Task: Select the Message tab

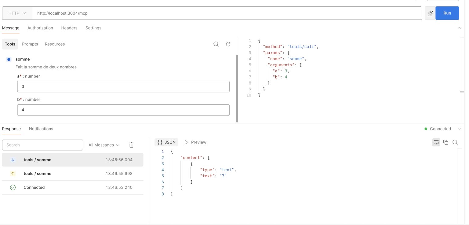Action: [11, 28]
